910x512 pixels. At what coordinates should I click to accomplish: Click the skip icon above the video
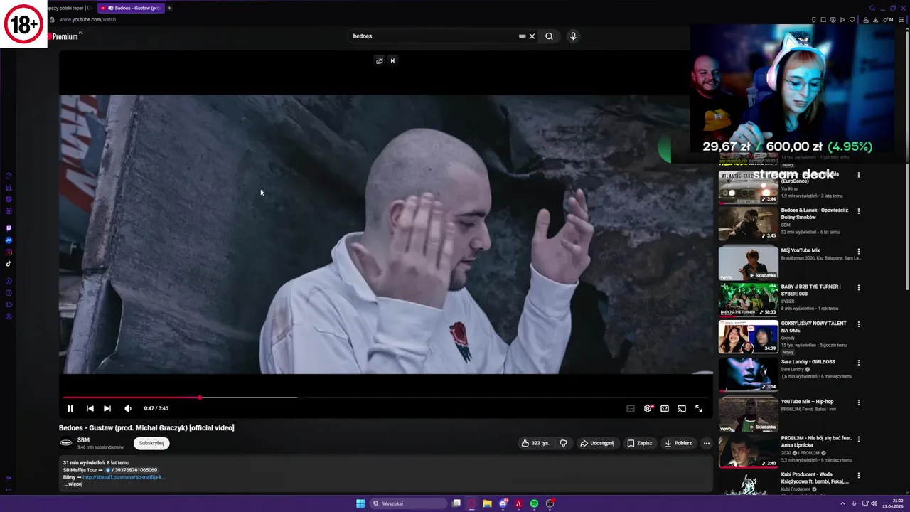pos(392,60)
